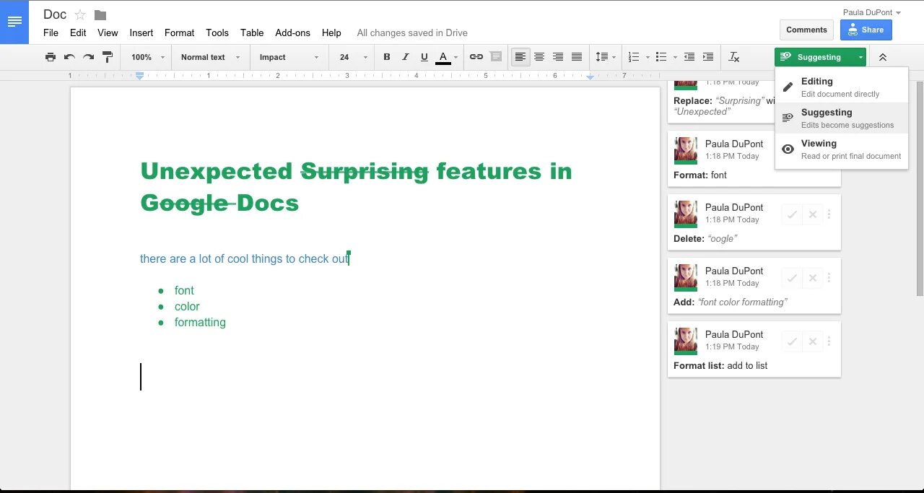Open the Help menu

tap(331, 32)
